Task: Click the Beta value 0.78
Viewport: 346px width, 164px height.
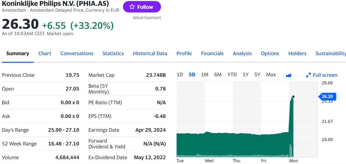Action: 160,89
